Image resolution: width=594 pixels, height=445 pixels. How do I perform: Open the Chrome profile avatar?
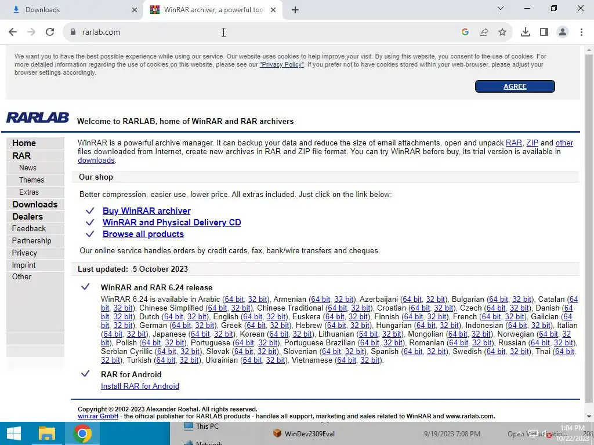click(563, 32)
